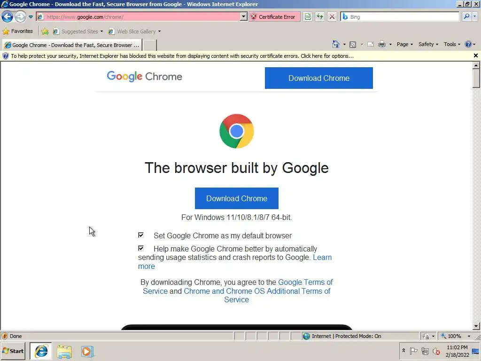Show hidden tray icons arrow
The width and height of the screenshot is (481, 361).
[403, 350]
